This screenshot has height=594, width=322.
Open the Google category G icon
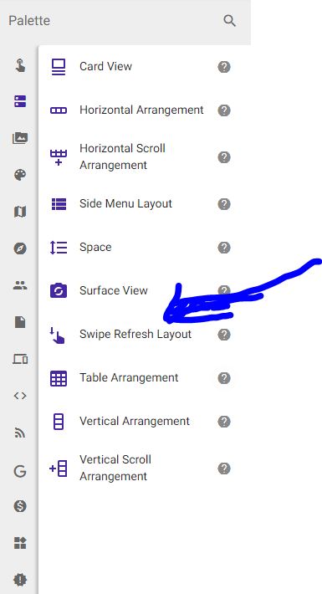pyautogui.click(x=20, y=471)
